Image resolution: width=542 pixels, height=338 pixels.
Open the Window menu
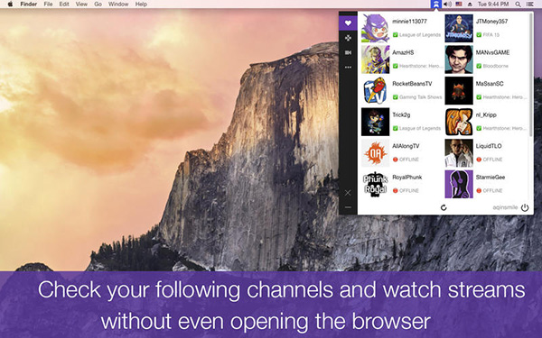[118, 5]
